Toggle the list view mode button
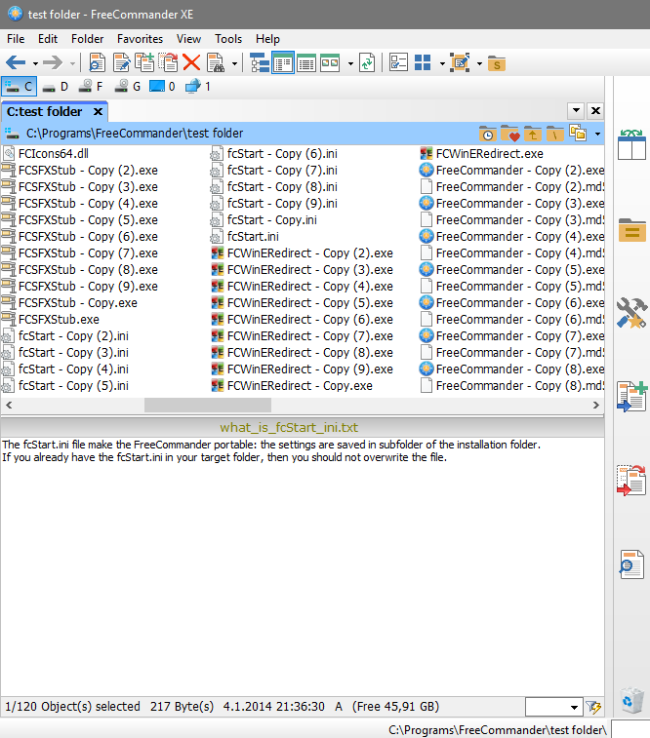This screenshot has width=650, height=738. pyautogui.click(x=283, y=62)
